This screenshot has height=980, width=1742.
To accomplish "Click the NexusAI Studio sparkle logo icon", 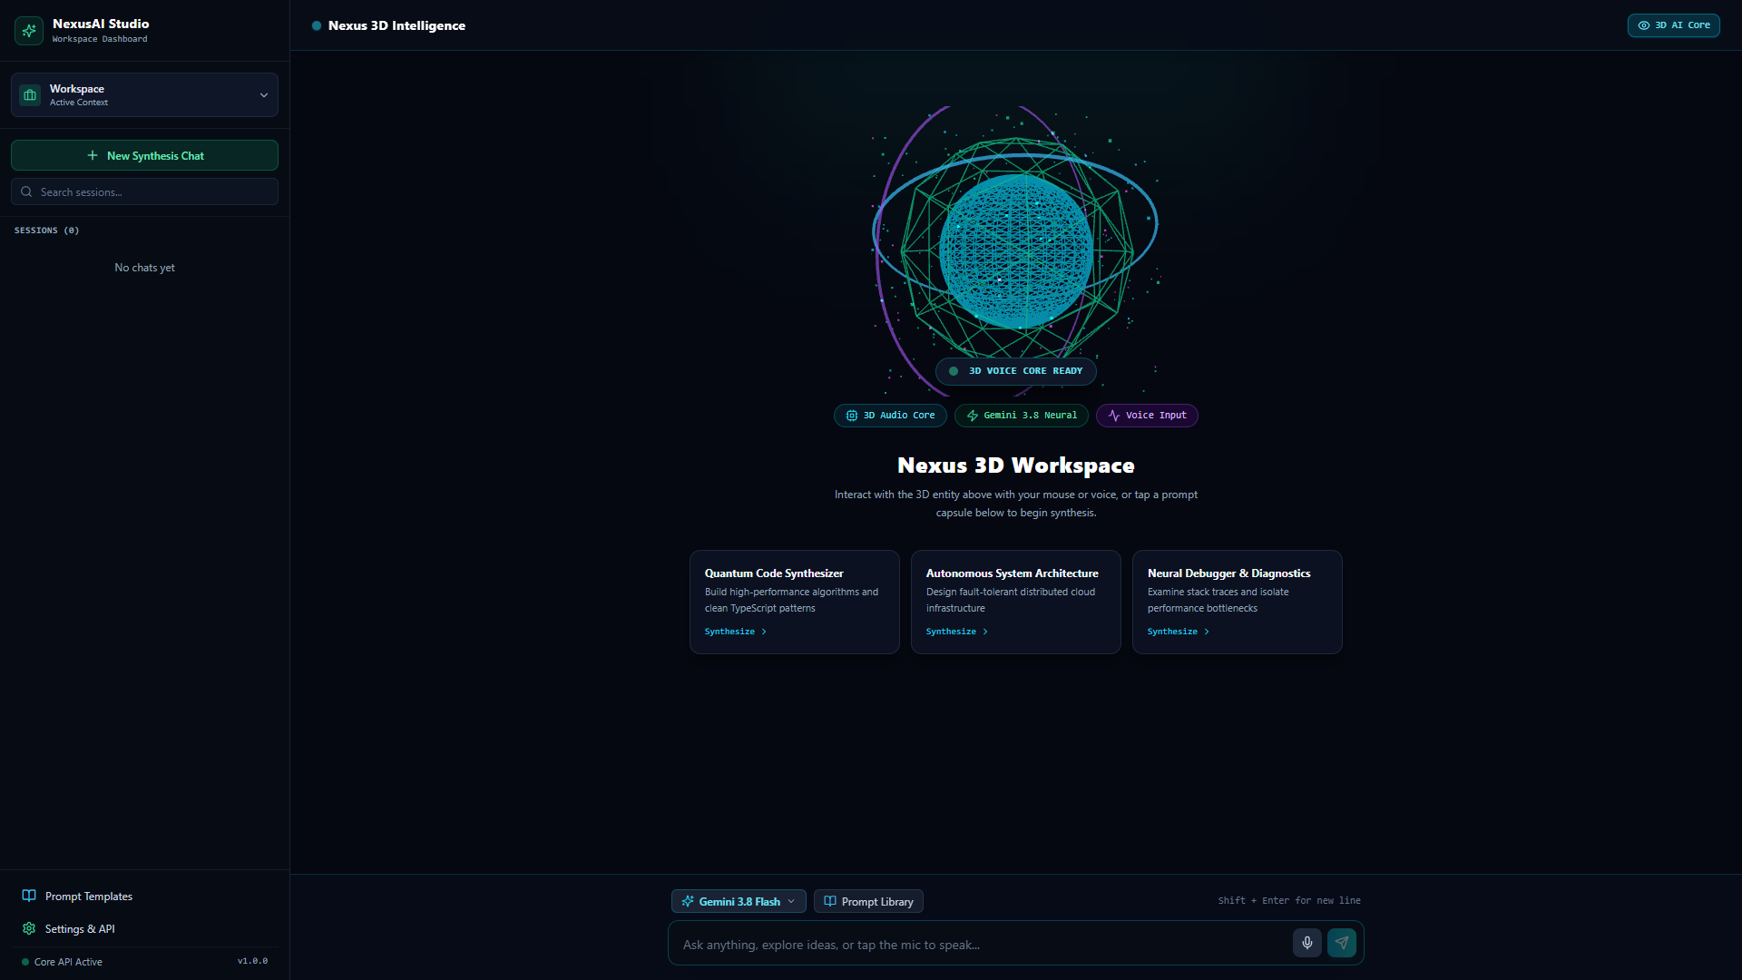I will click(x=29, y=31).
